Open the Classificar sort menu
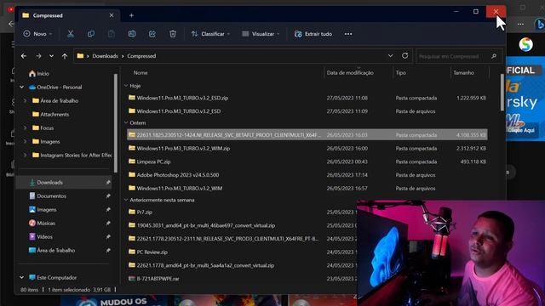The width and height of the screenshot is (545, 306). pos(210,34)
